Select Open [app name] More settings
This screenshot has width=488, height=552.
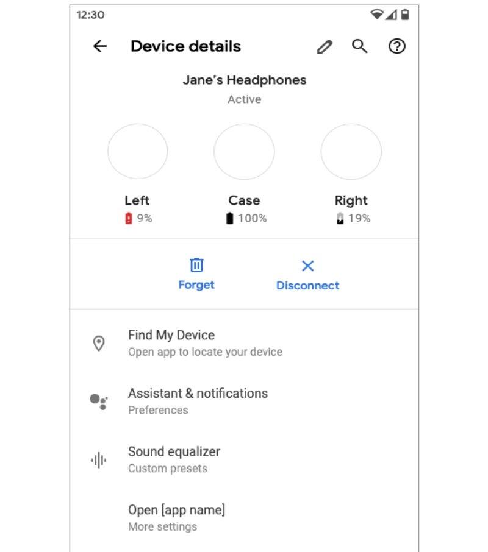click(244, 518)
